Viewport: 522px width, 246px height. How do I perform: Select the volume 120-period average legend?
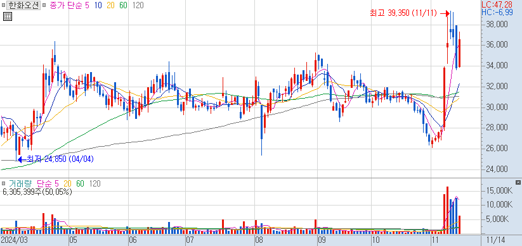pyautogui.click(x=95, y=183)
